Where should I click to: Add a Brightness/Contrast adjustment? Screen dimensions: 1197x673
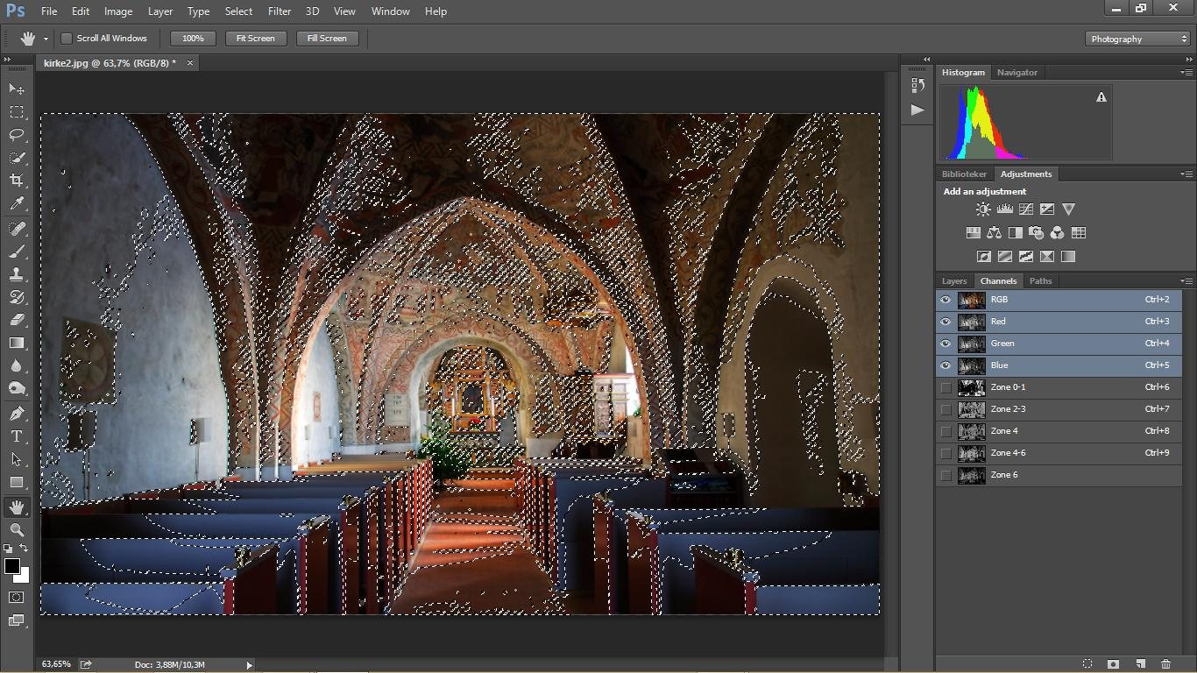983,209
